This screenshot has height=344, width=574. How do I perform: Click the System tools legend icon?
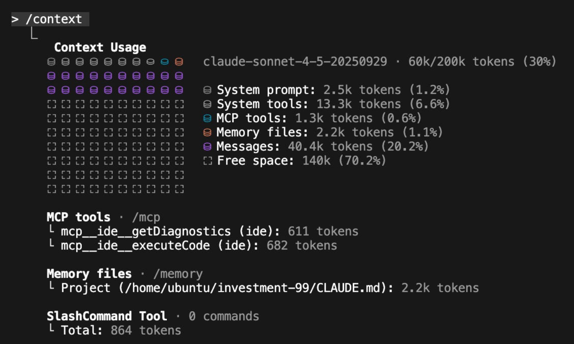(207, 104)
